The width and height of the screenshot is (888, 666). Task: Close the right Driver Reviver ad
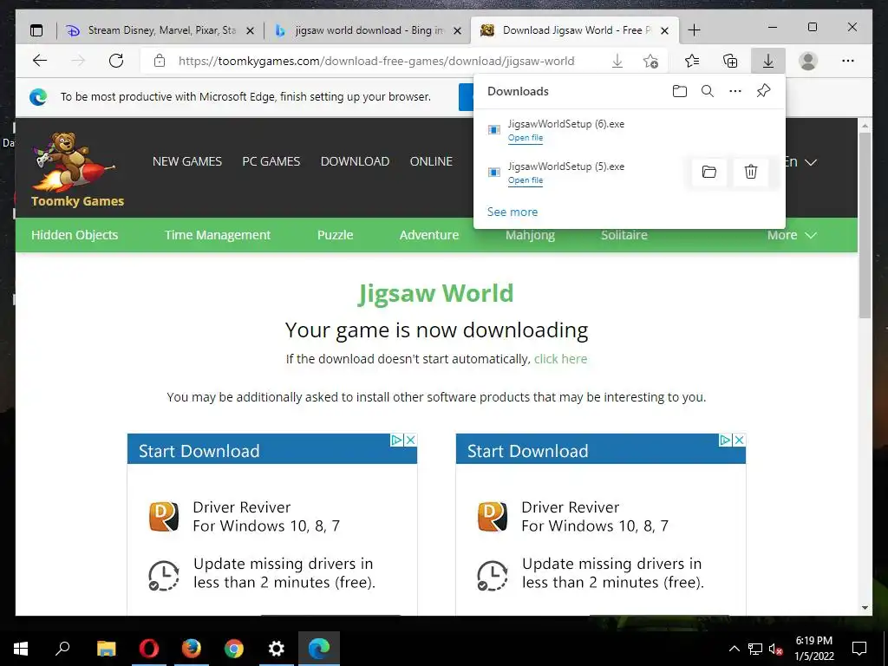740,440
